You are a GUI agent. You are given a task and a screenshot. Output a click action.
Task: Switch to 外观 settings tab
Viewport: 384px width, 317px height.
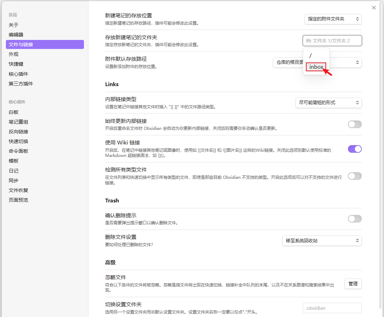click(14, 54)
